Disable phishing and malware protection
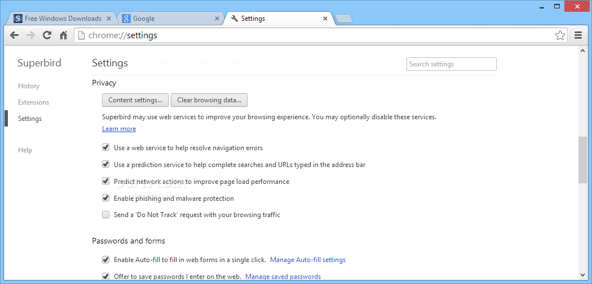 106,198
